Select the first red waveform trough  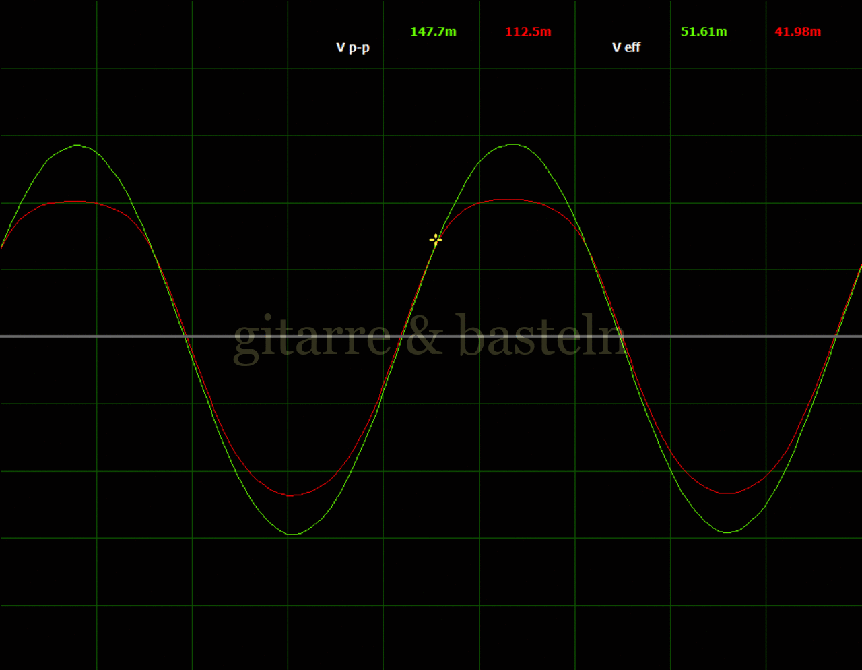[x=291, y=495]
